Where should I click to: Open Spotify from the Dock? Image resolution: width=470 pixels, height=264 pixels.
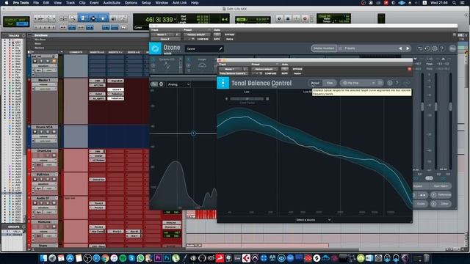point(123,257)
